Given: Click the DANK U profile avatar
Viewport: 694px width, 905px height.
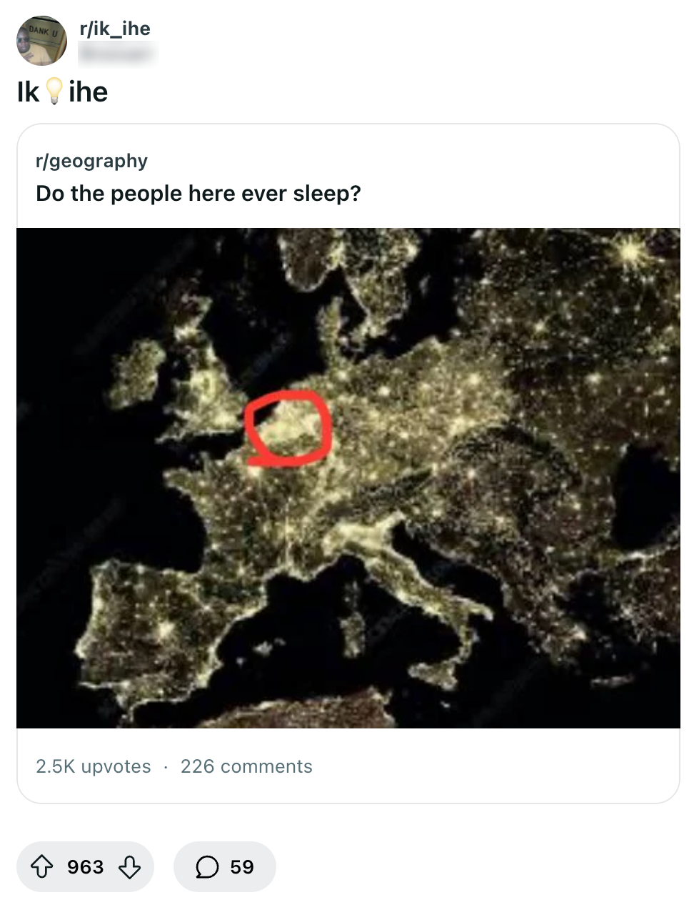Looking at the screenshot, I should click(x=41, y=41).
